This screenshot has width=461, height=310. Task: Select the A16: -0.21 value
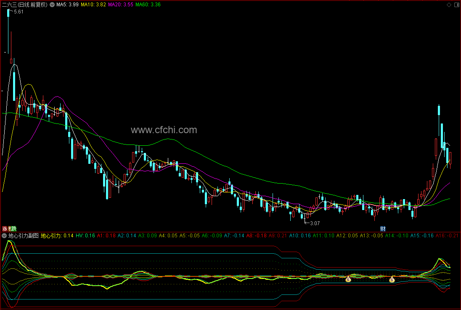[x=447, y=236]
